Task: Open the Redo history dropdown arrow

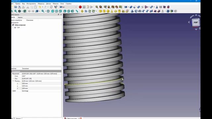Action: (x=48, y=7)
